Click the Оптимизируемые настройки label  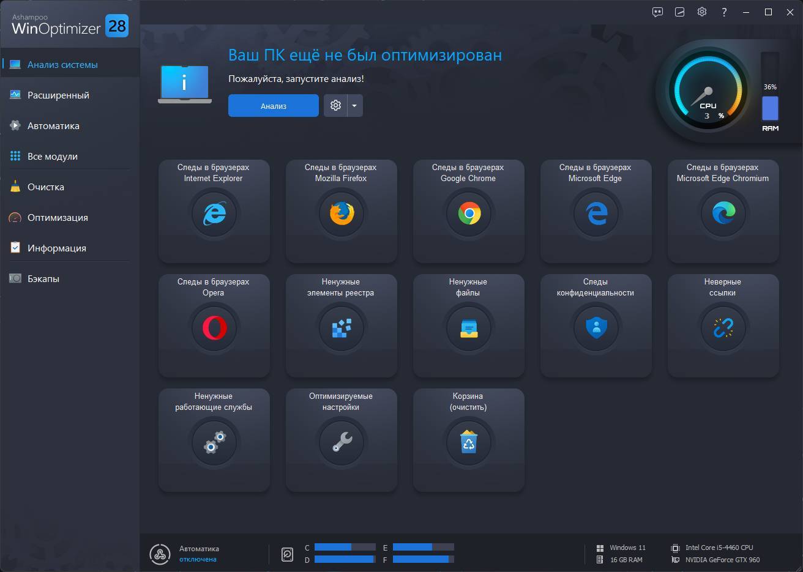click(x=341, y=402)
